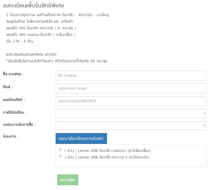The width and height of the screenshot is (211, 190).
Task: Open the รายได้ต่อเดือน dropdown
Action: coord(131,114)
